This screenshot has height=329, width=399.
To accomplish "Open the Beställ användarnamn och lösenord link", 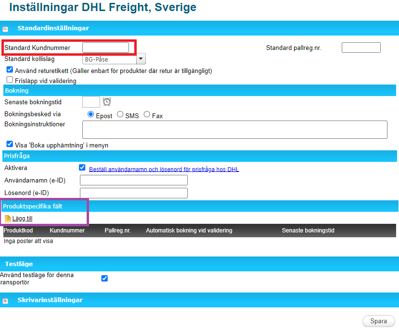I will click(164, 170).
